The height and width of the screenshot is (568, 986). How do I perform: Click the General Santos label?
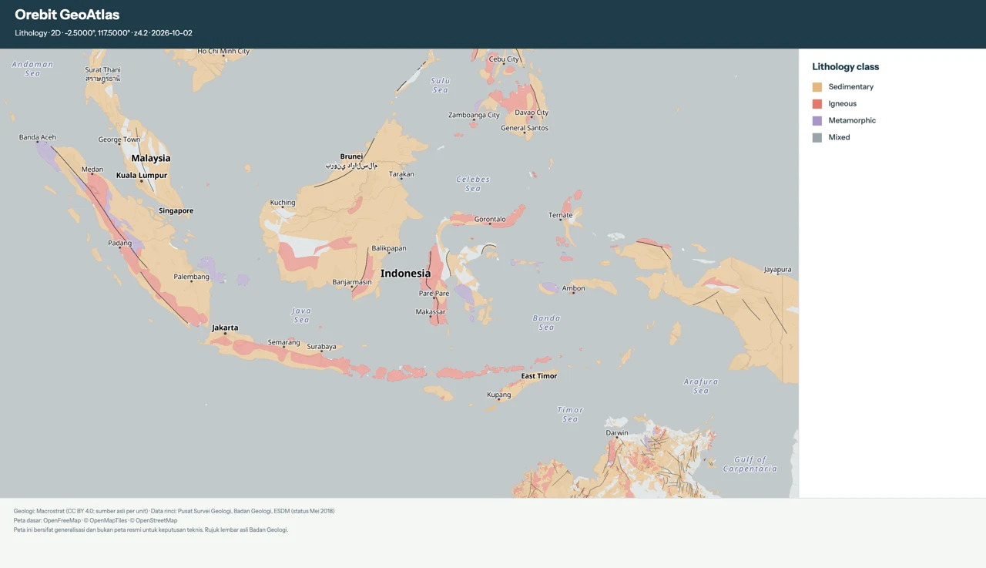(525, 128)
